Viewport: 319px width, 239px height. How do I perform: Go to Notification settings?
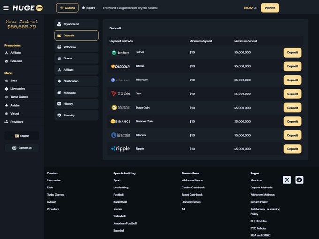76,81
